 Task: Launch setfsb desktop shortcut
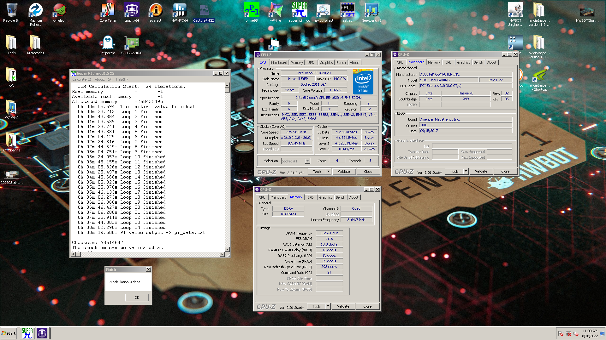[348, 13]
